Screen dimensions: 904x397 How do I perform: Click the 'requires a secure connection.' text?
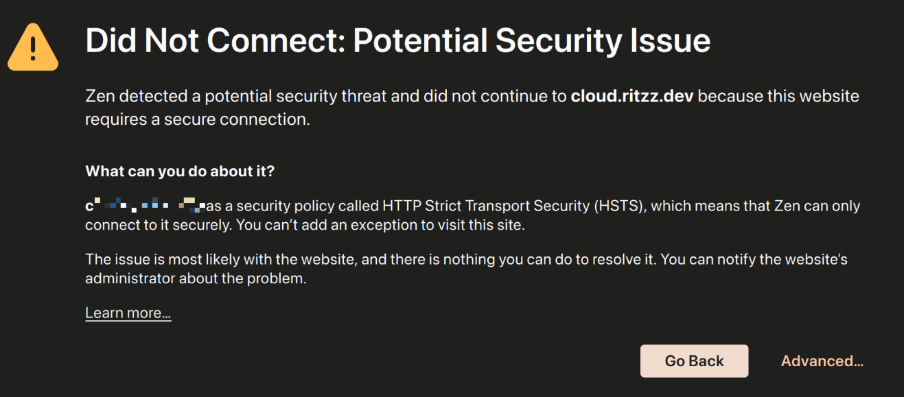198,119
